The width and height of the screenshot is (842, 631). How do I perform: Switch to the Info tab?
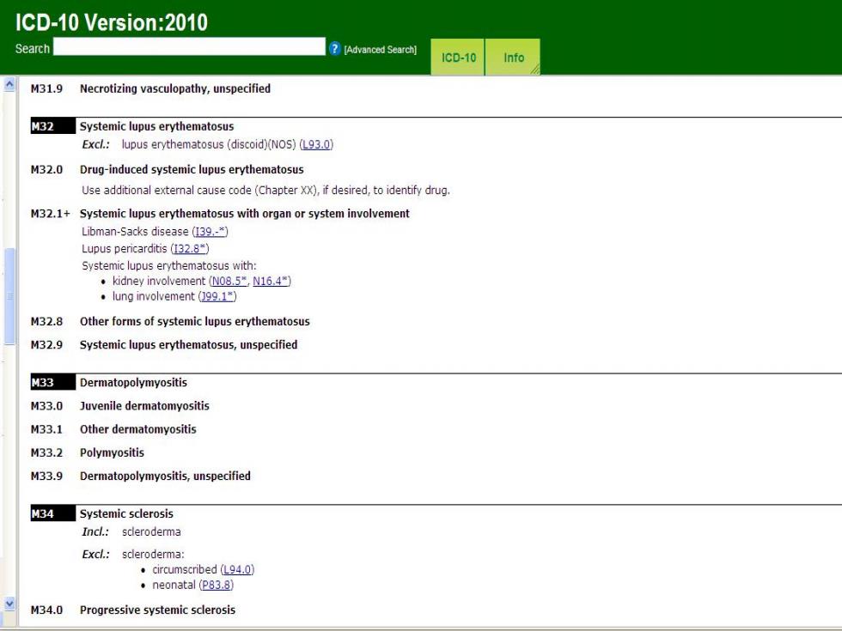tap(514, 57)
